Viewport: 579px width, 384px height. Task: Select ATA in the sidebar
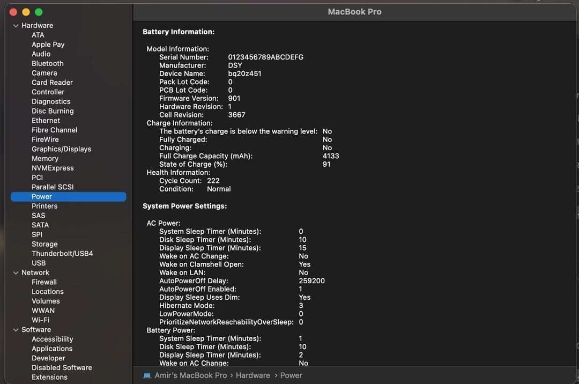[x=38, y=35]
